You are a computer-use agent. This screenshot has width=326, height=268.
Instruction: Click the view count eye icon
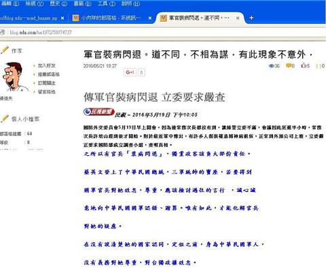coord(271,66)
